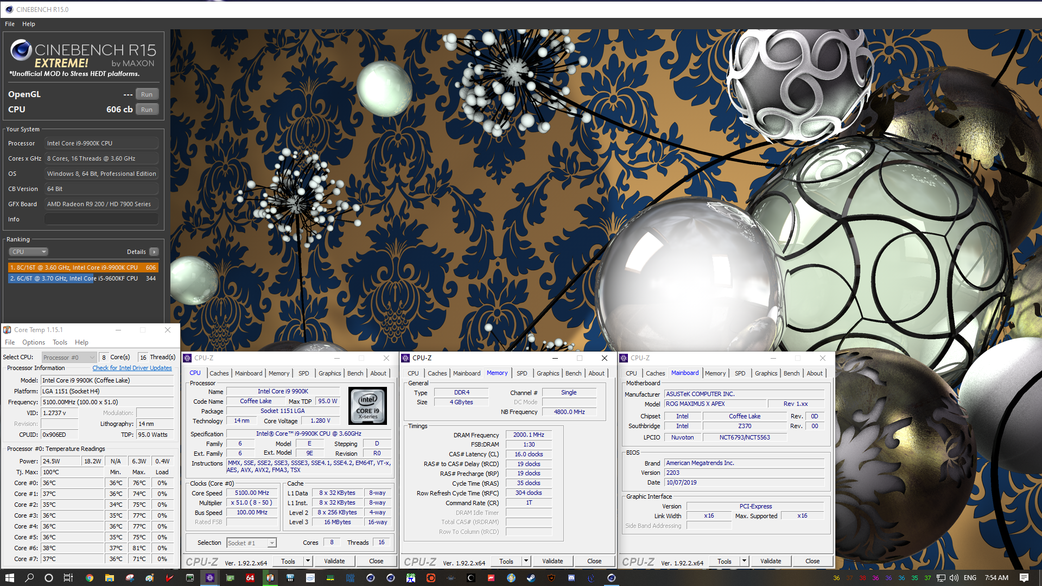Click Tools button in CPU-Z Memory window
Screen dimensions: 1042x586
tap(506, 561)
